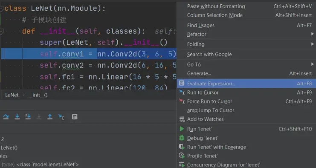Open the Folding submenu

coord(246,44)
